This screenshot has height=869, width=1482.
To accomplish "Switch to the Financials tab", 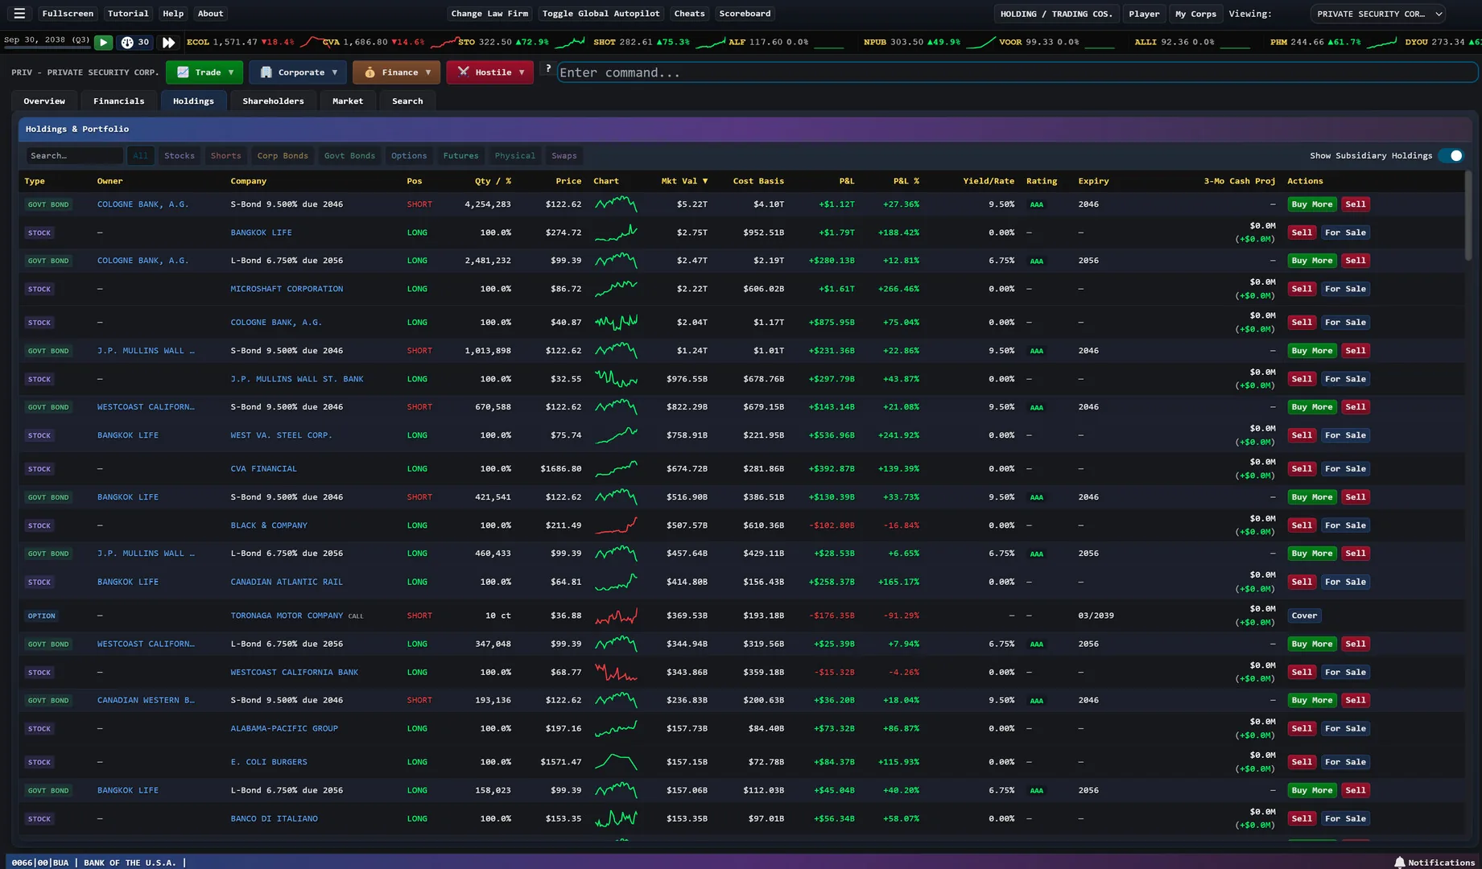I will (118, 101).
